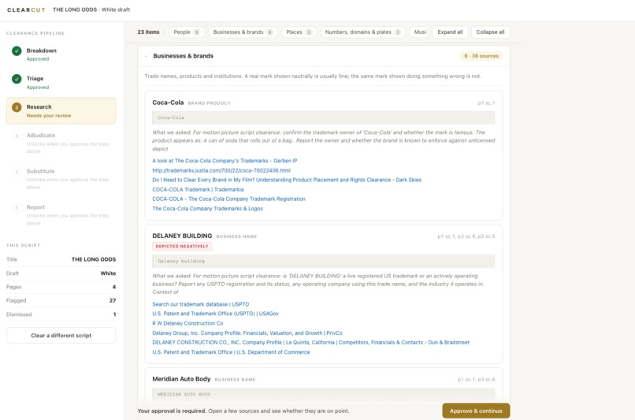
Task: Open COCA-COLA Trademark Trademarkia link
Action: coord(198,190)
